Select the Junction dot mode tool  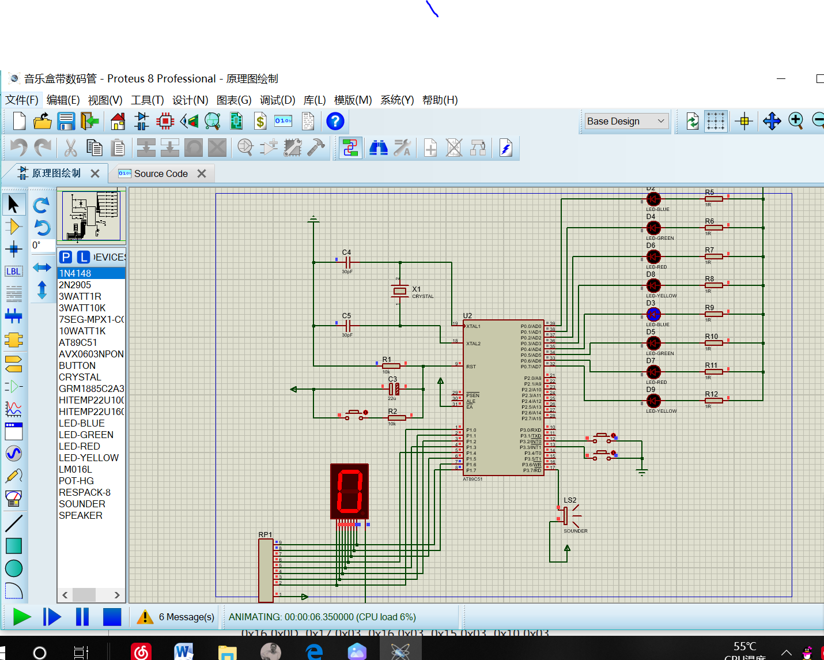point(13,249)
